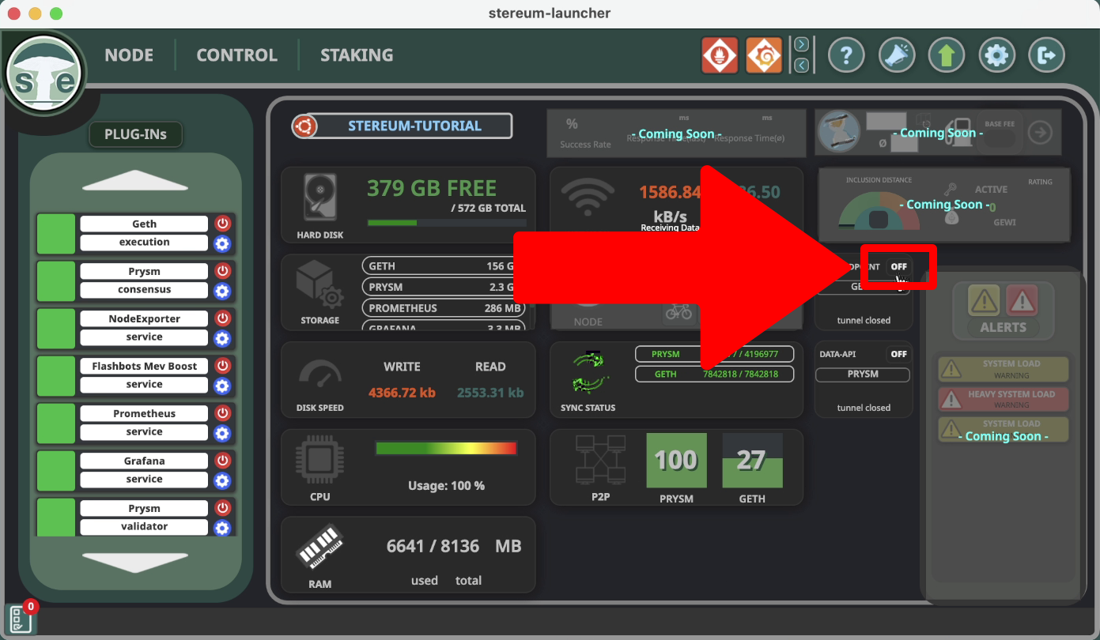Viewport: 1100px width, 640px height.
Task: Click the PRYSM sync status row
Action: pyautogui.click(x=714, y=354)
